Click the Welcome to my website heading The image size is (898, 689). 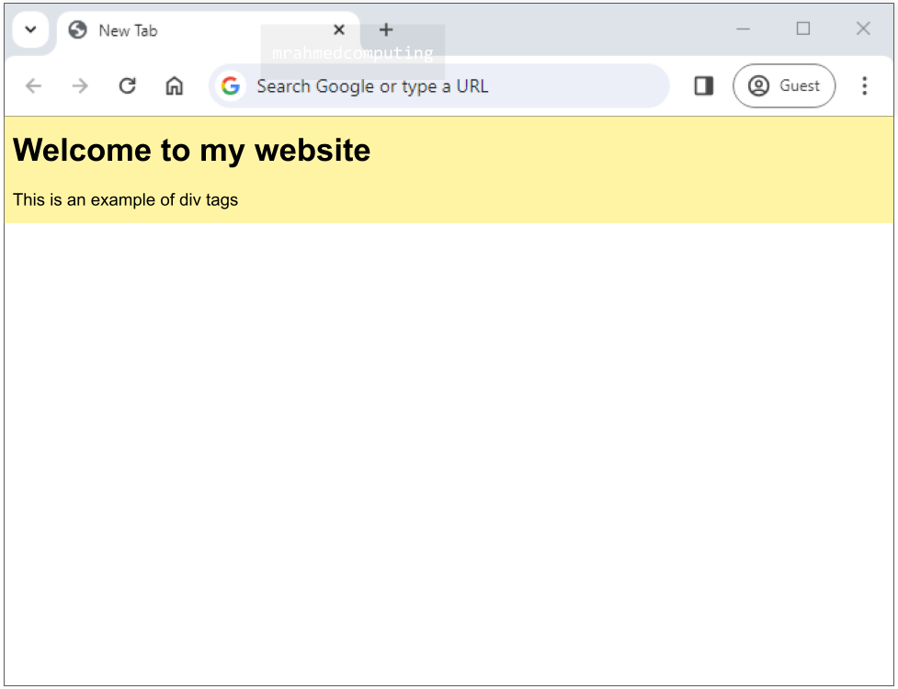[x=192, y=151]
